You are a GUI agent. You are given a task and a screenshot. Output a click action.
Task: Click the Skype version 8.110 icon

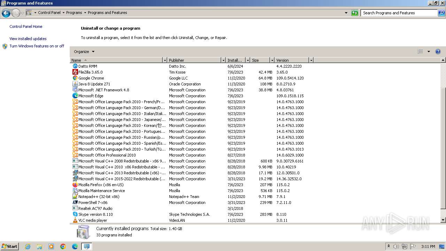pos(75,214)
